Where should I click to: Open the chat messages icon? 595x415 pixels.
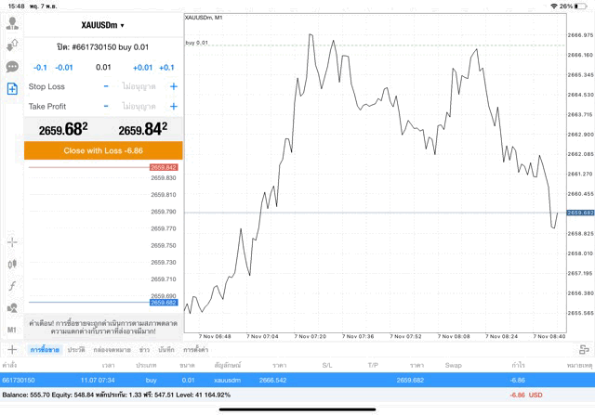click(12, 67)
